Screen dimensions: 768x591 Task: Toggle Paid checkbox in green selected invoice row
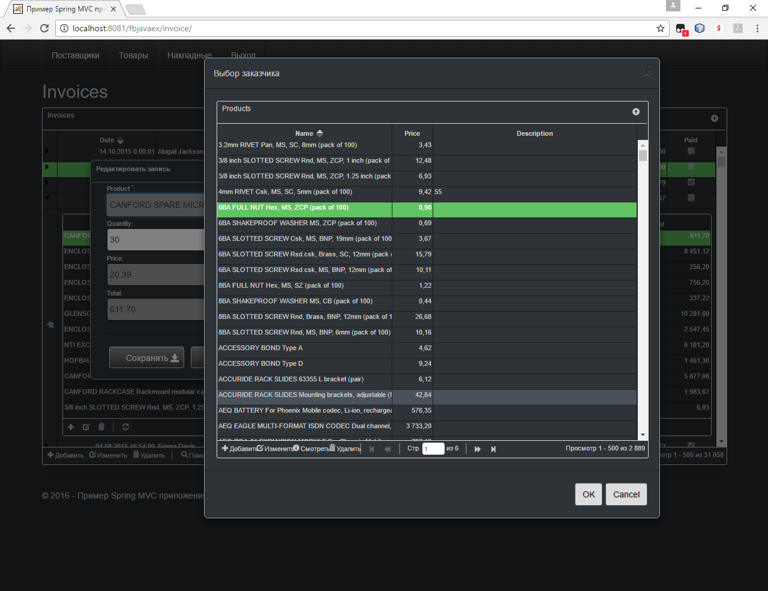(x=691, y=167)
